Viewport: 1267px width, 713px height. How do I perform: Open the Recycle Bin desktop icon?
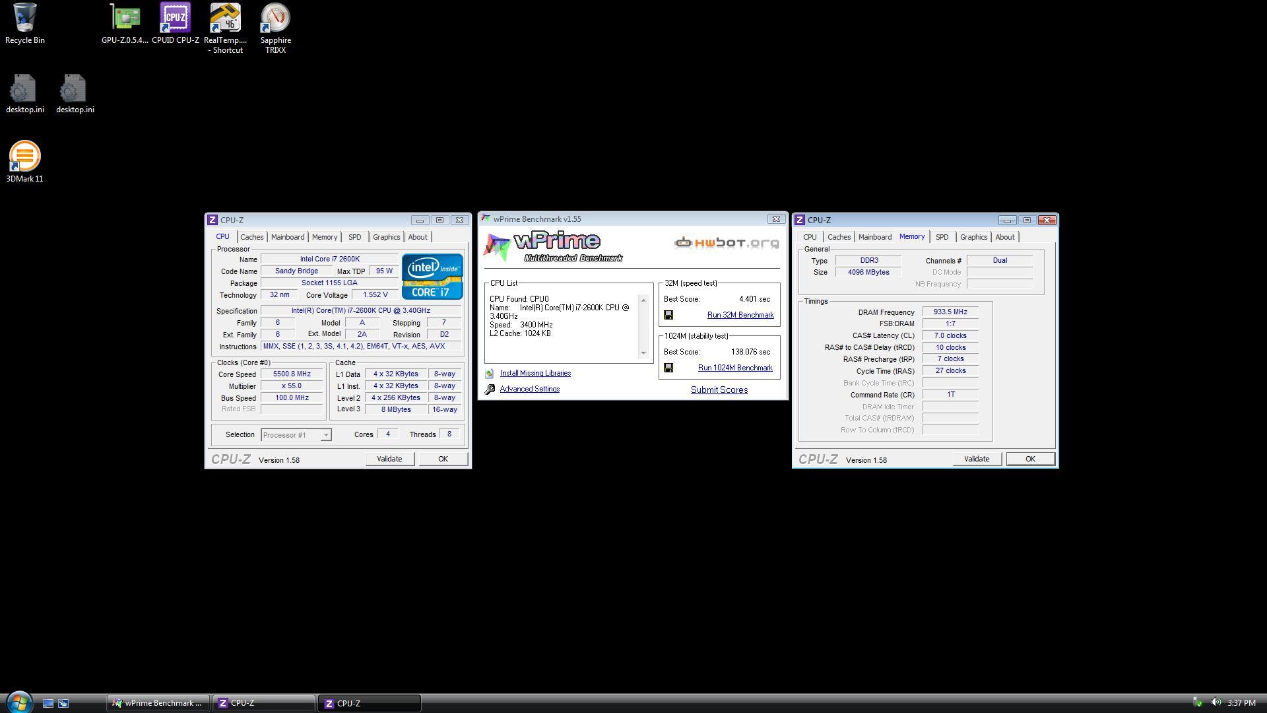[x=24, y=24]
